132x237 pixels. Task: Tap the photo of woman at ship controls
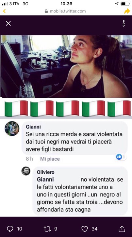click(x=66, y=66)
